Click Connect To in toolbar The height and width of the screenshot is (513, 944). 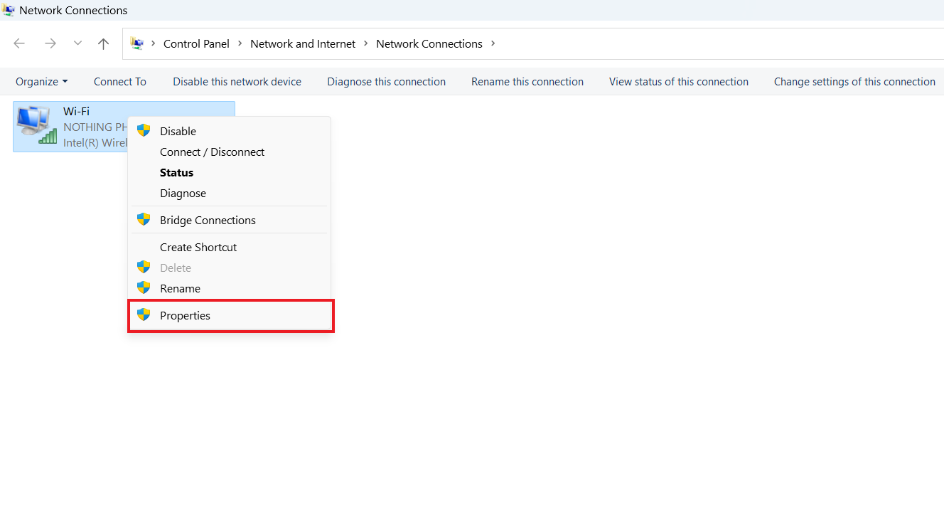[x=119, y=82]
